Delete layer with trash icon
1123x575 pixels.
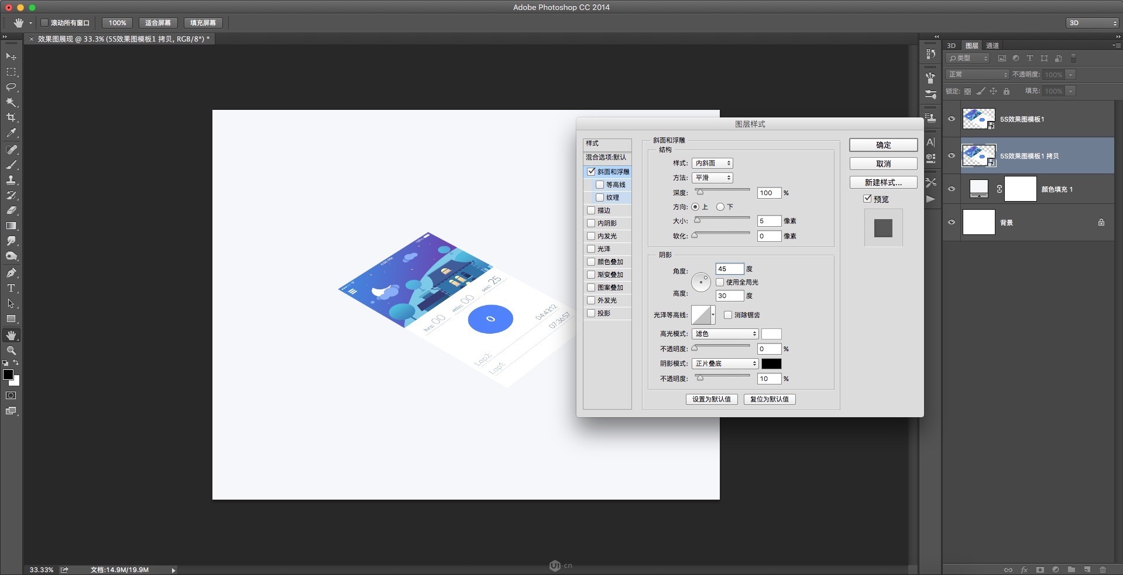[1103, 570]
